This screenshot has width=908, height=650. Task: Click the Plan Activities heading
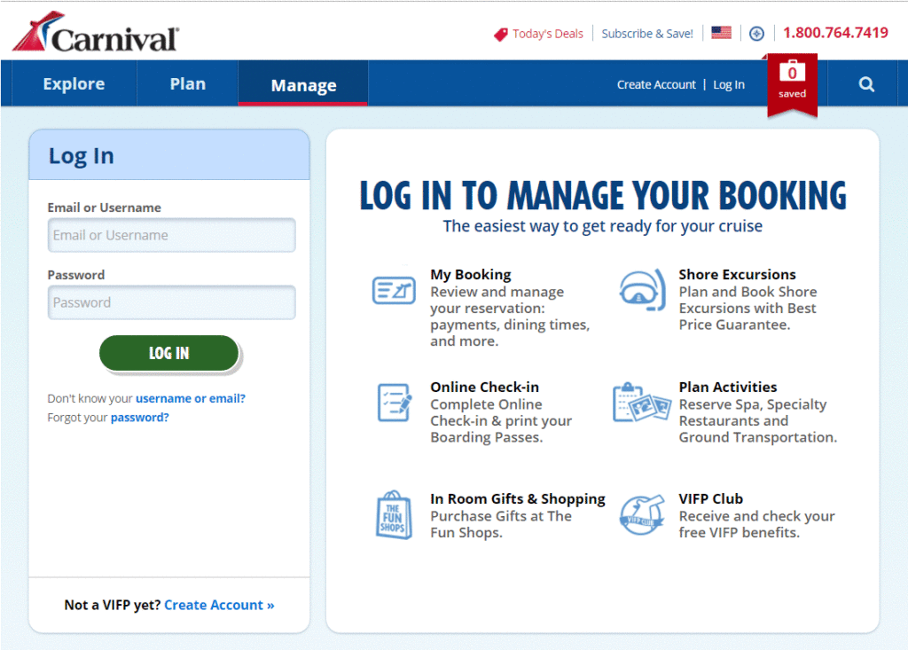tap(728, 387)
